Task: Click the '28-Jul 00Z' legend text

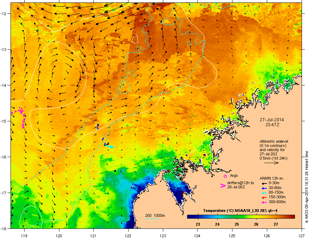Action: click(236, 187)
